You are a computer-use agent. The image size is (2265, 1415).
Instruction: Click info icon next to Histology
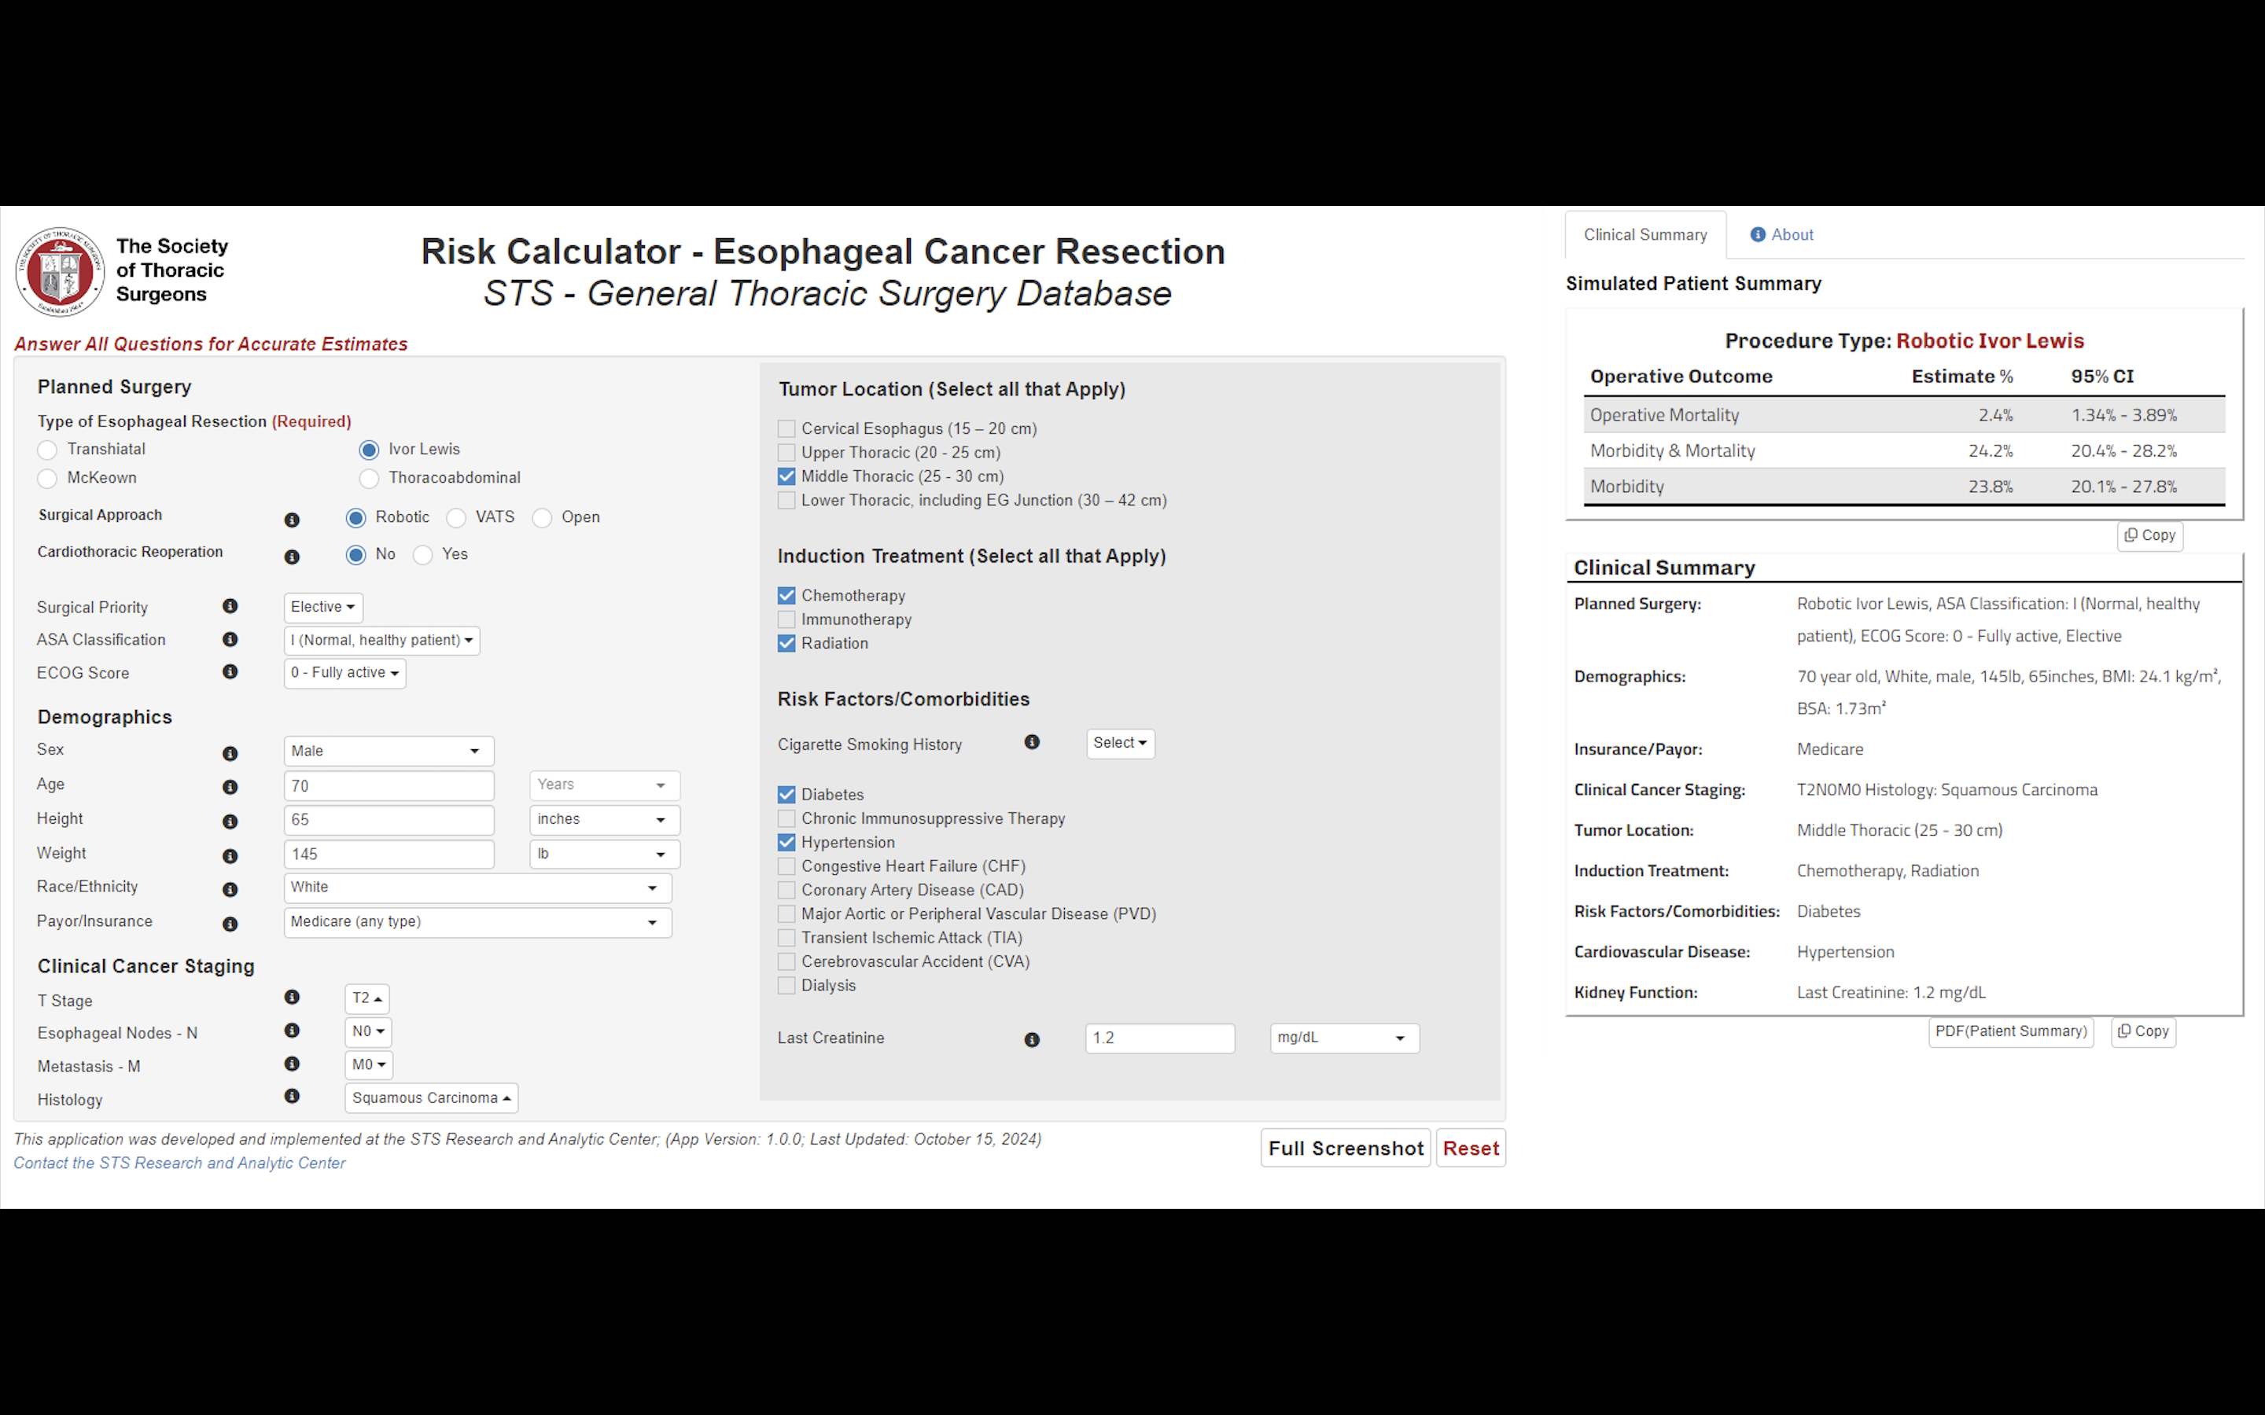(x=292, y=1096)
